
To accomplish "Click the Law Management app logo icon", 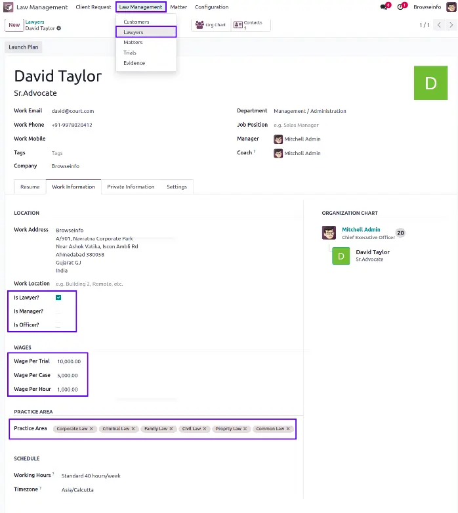I will (x=8, y=7).
